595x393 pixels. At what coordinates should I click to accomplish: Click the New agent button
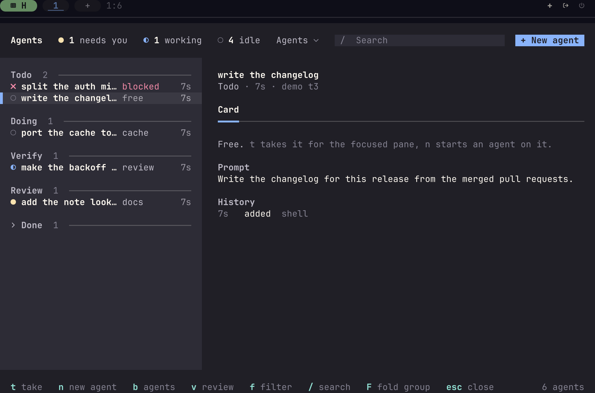pyautogui.click(x=550, y=40)
